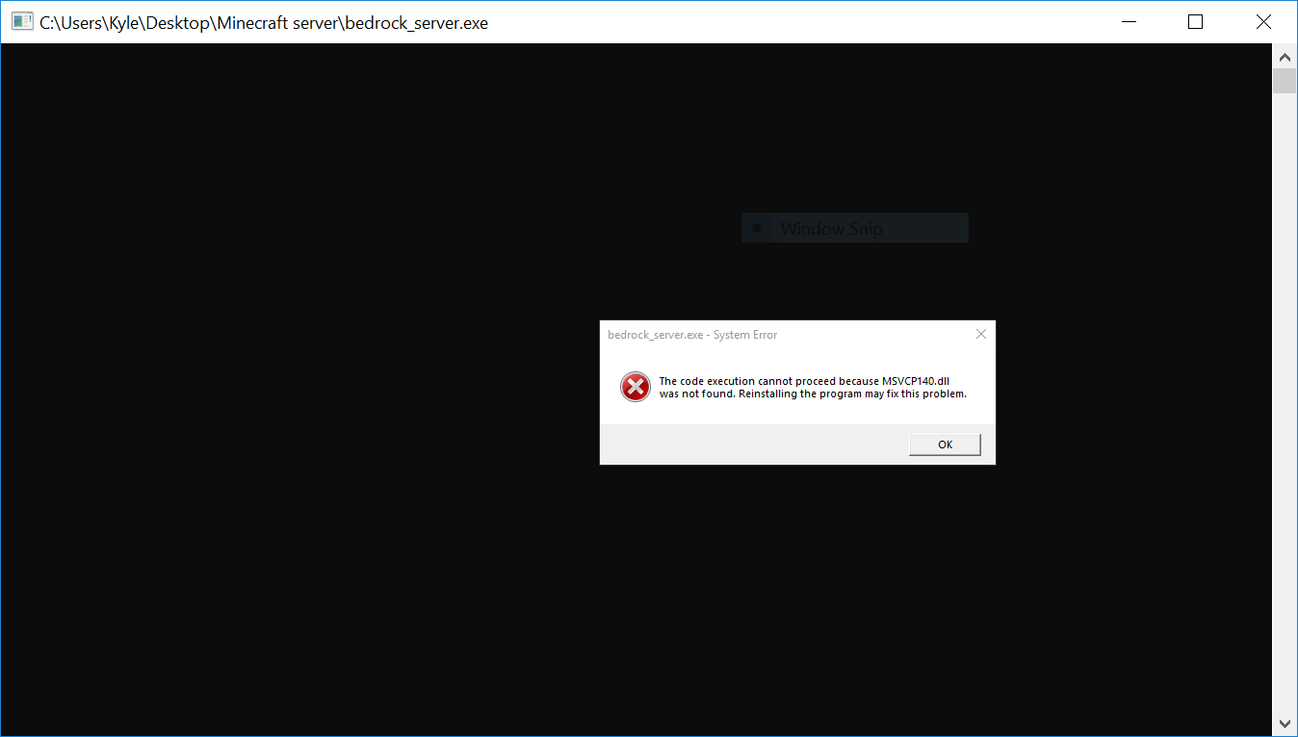The width and height of the screenshot is (1298, 737).
Task: Click OK in the System Error dialog
Action: tap(945, 445)
